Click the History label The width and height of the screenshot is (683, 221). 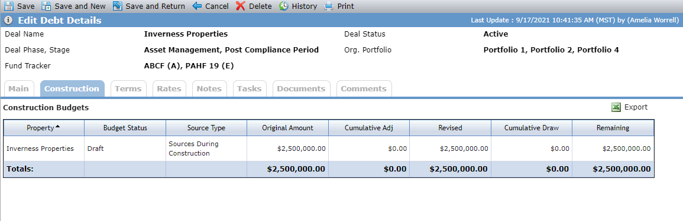(305, 6)
